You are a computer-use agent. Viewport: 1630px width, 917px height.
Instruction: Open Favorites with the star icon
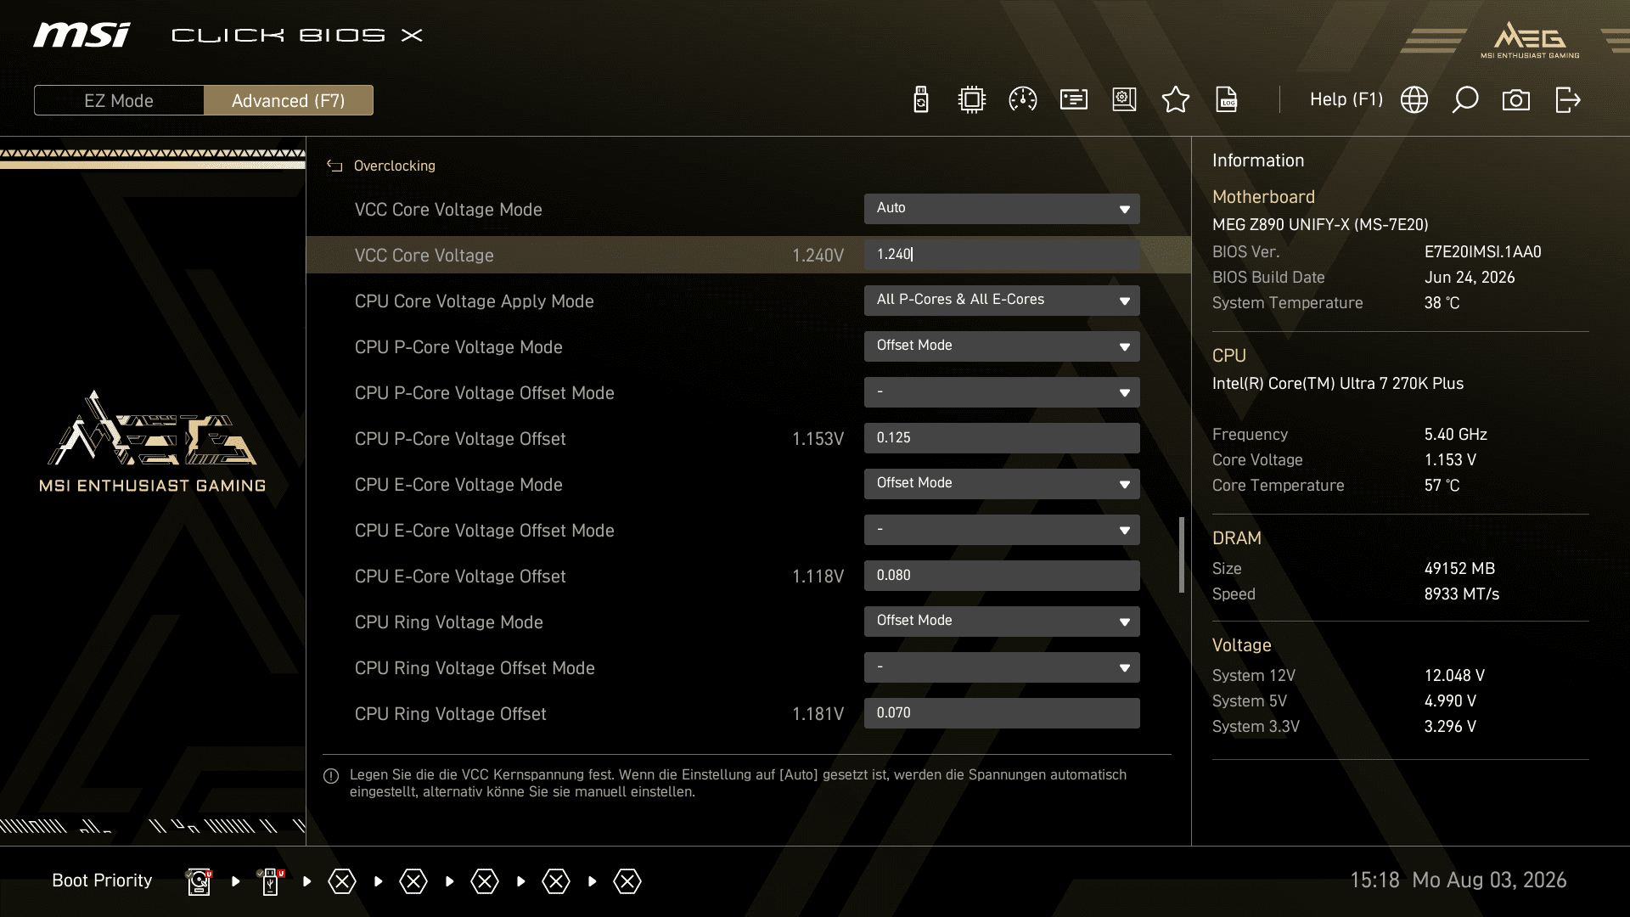1176,100
